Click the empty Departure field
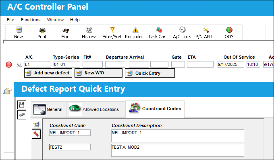This screenshot has width=274, height=160. [x=115, y=64]
